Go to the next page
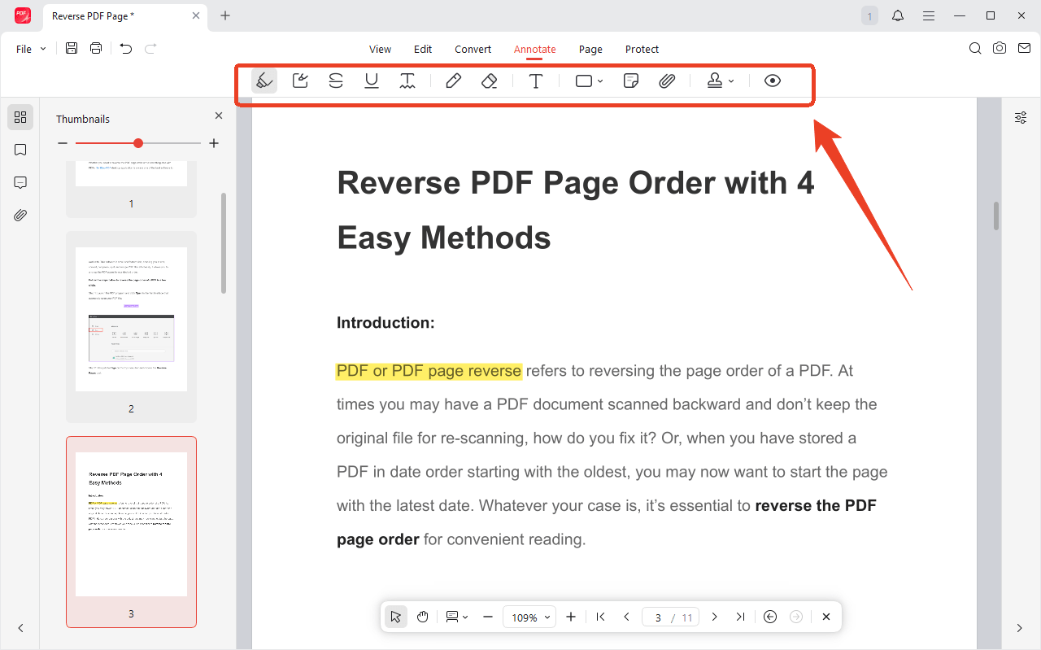The height and width of the screenshot is (650, 1041). (x=714, y=617)
